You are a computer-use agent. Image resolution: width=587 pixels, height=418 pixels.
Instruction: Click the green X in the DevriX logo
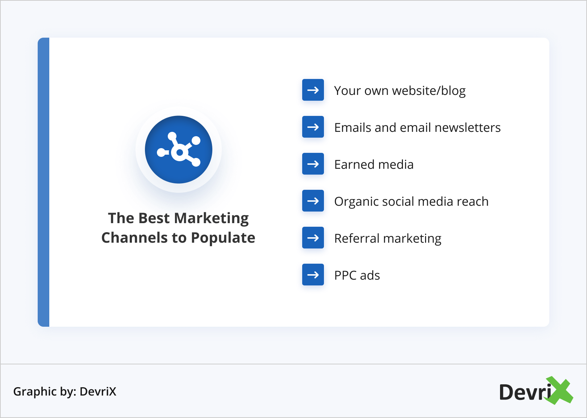click(560, 390)
